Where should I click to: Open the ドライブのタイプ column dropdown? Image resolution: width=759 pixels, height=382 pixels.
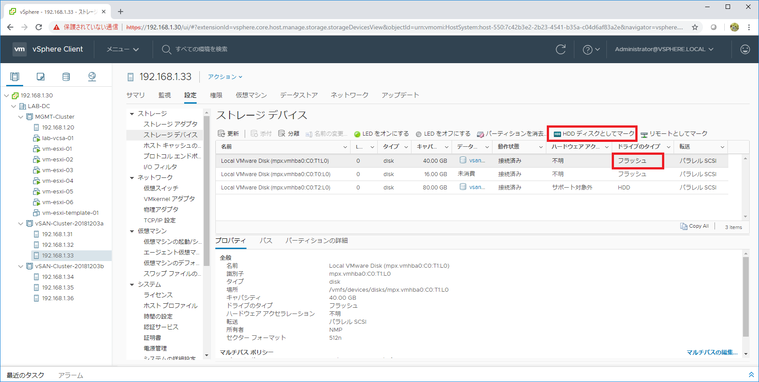point(669,147)
